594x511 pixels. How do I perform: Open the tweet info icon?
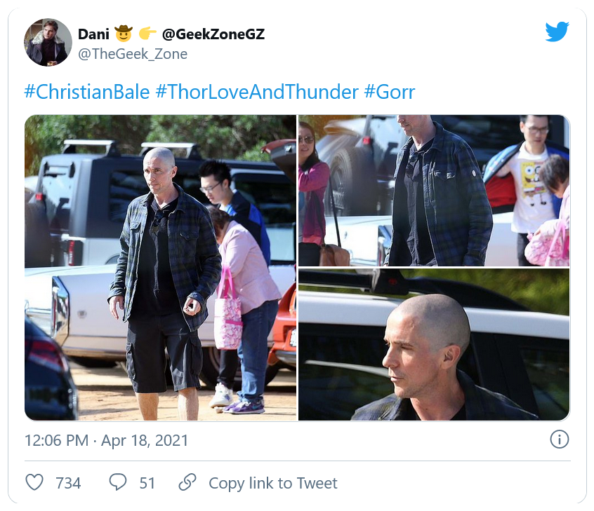click(x=559, y=440)
